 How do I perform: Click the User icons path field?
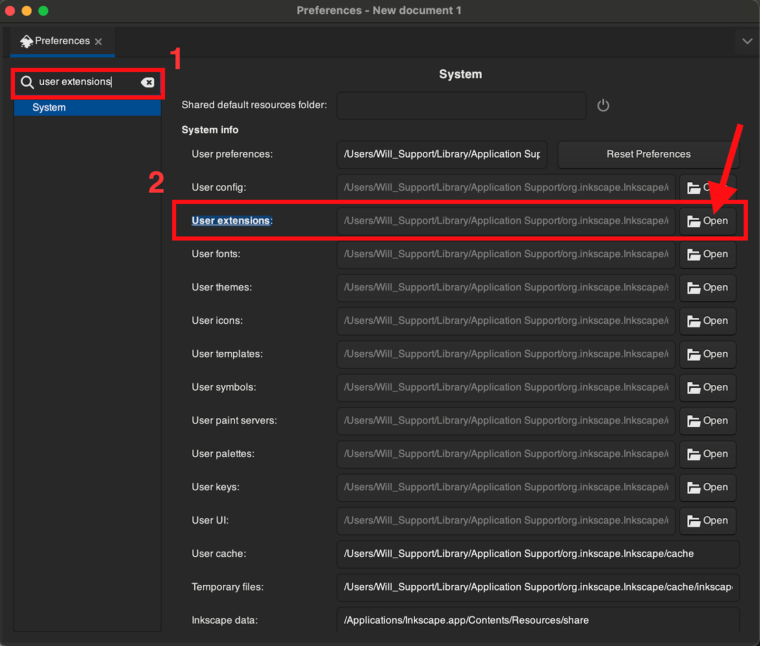tap(506, 321)
